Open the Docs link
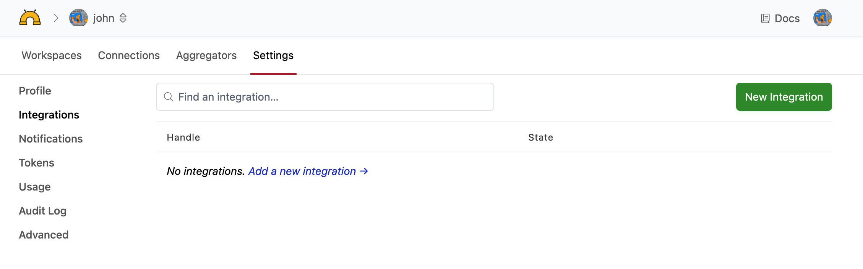 787,18
